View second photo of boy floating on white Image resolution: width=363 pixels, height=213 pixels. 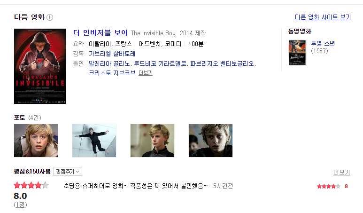point(94,141)
